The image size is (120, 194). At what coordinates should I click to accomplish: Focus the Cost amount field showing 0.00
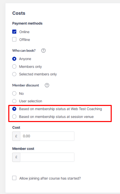pos(47,136)
